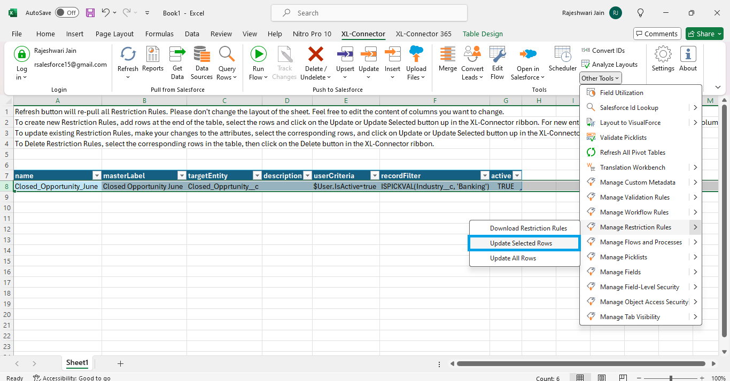Click the Insert icon
The height and width of the screenshot is (381, 730).
pos(393,54)
